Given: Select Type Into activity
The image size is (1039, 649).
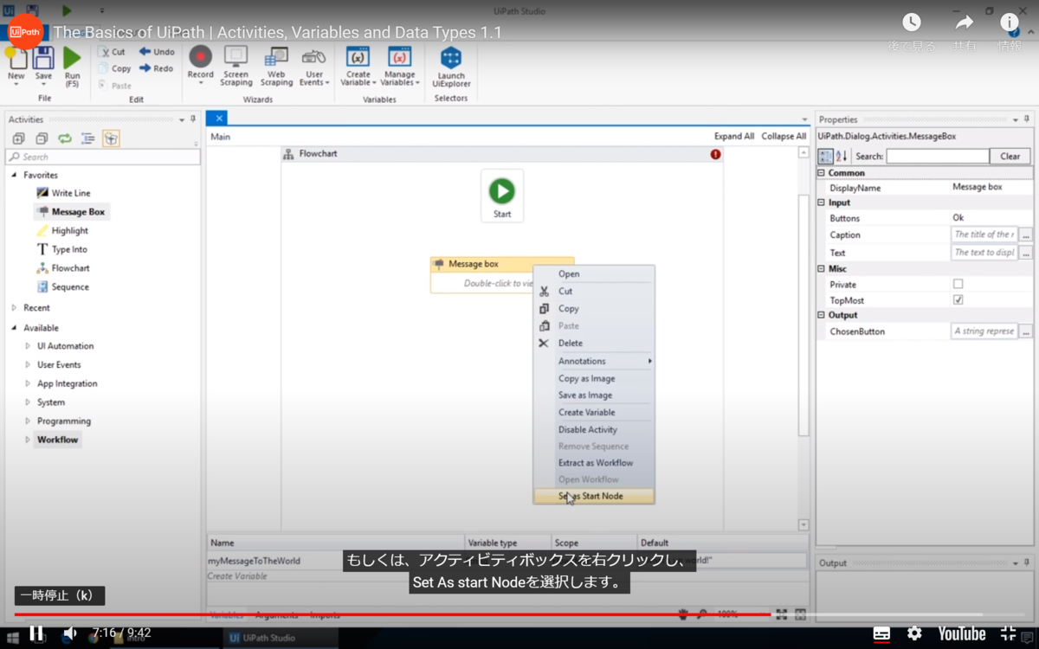Looking at the screenshot, I should (x=61, y=249).
